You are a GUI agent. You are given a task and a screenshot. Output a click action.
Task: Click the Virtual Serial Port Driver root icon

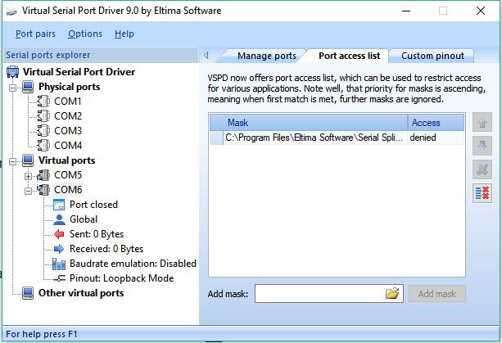click(13, 72)
